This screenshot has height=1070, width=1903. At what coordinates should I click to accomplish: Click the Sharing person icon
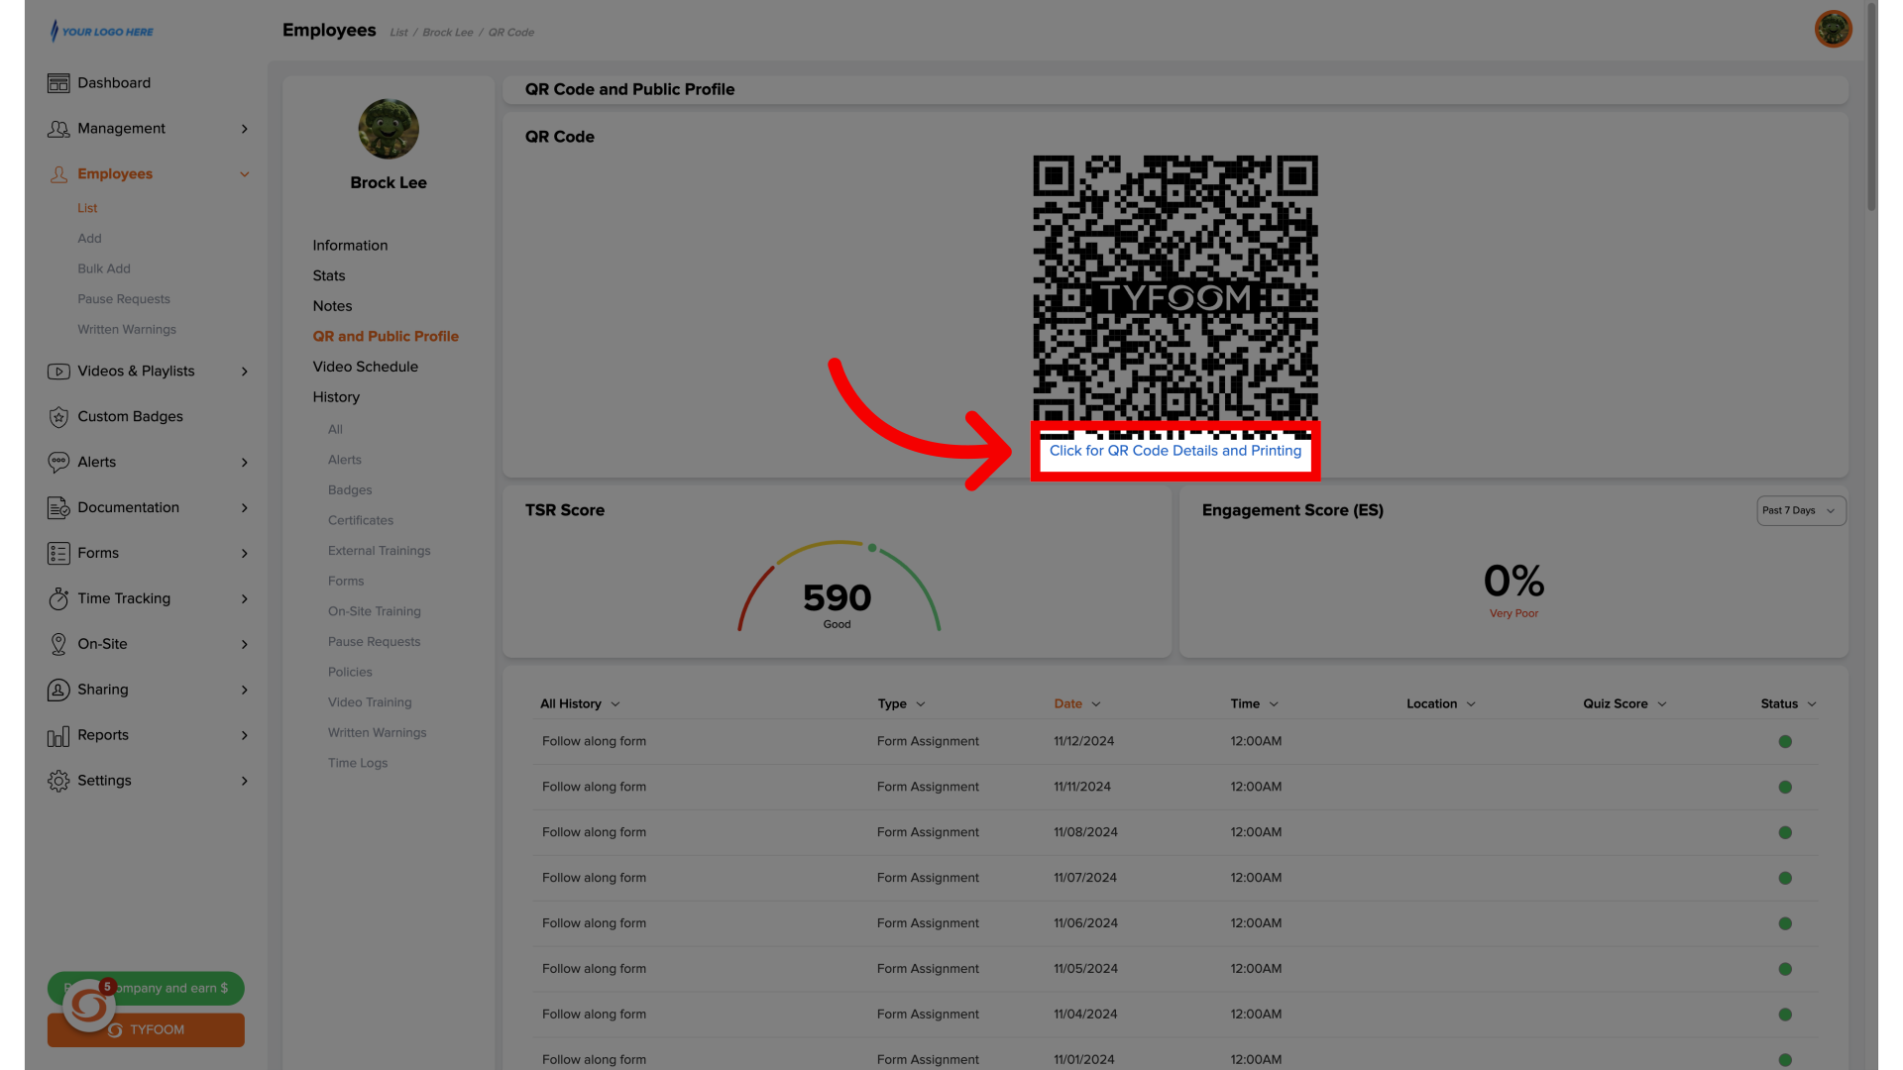(58, 690)
